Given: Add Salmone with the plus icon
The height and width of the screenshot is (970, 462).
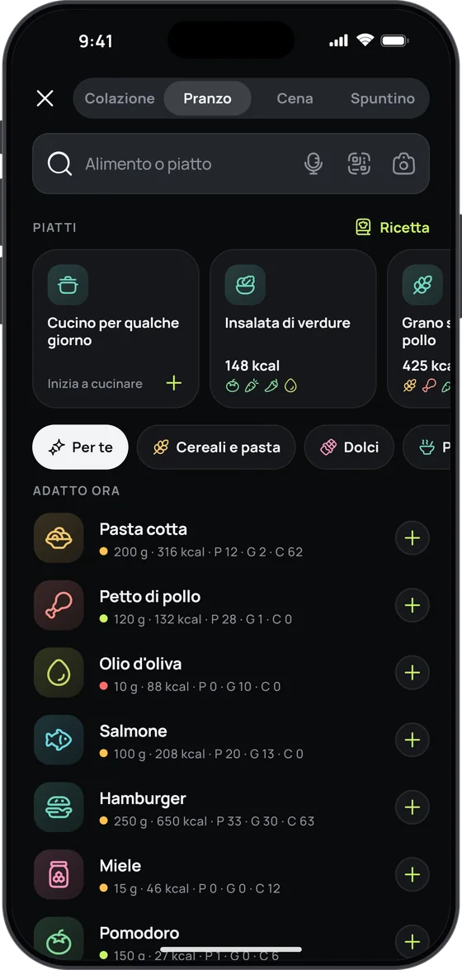Looking at the screenshot, I should coord(412,740).
